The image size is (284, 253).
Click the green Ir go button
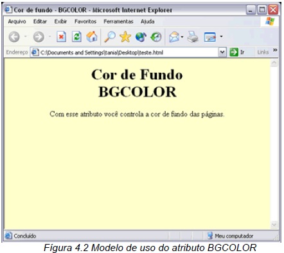click(237, 52)
